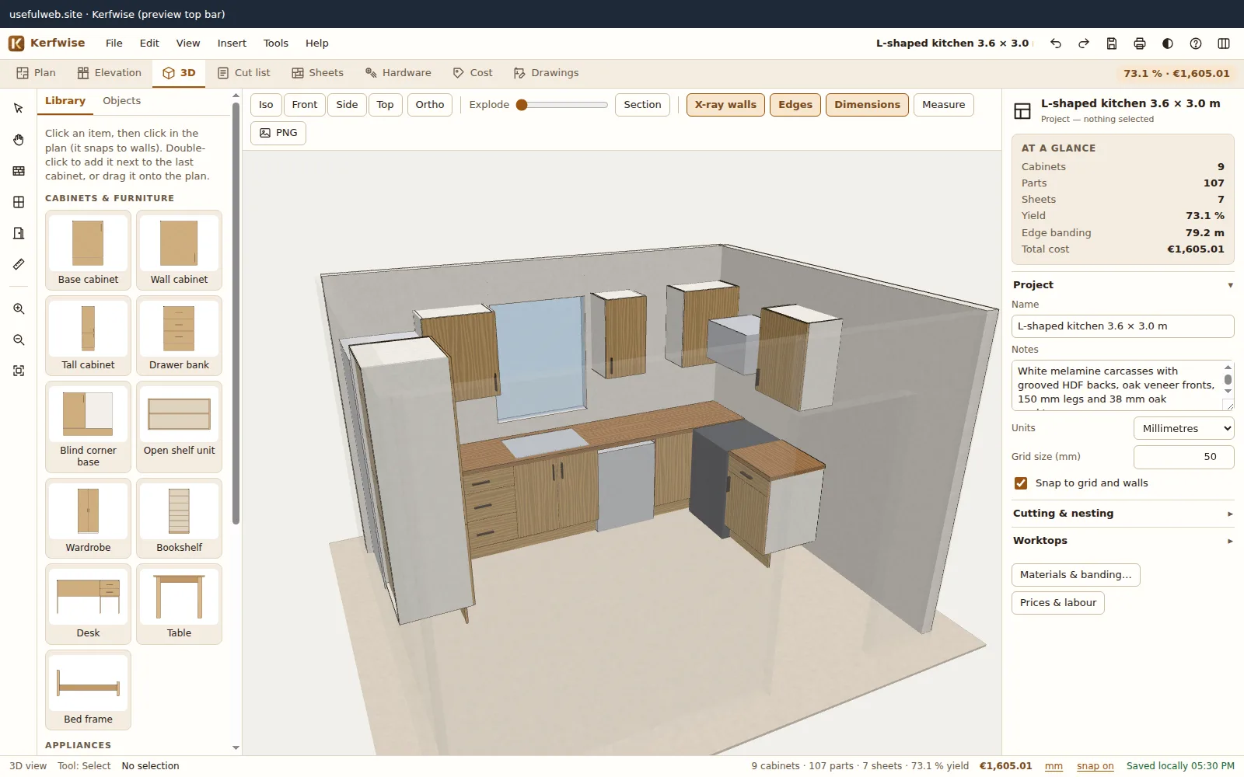1244x777 pixels.
Task: Expand the Cutting & nesting section
Action: coord(1123,514)
